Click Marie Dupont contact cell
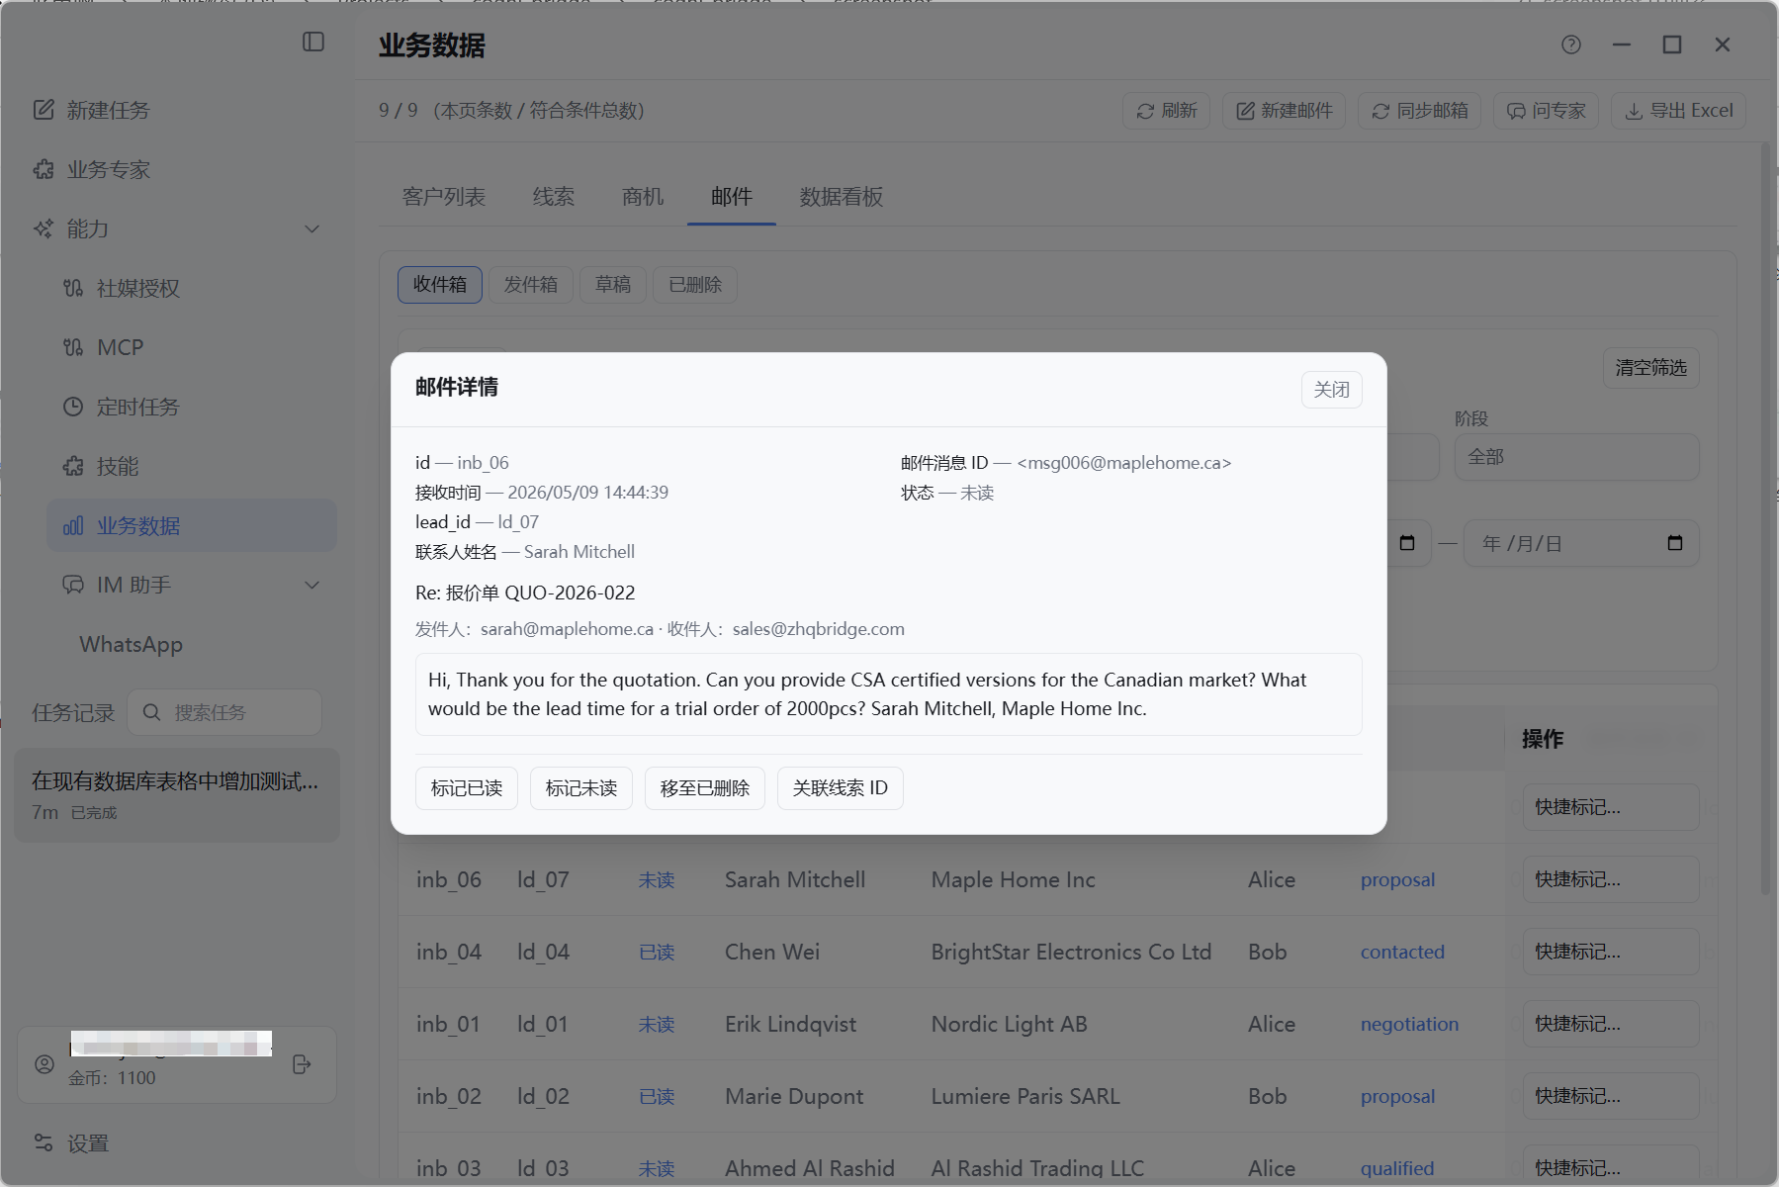1779x1187 pixels. coord(794,1096)
